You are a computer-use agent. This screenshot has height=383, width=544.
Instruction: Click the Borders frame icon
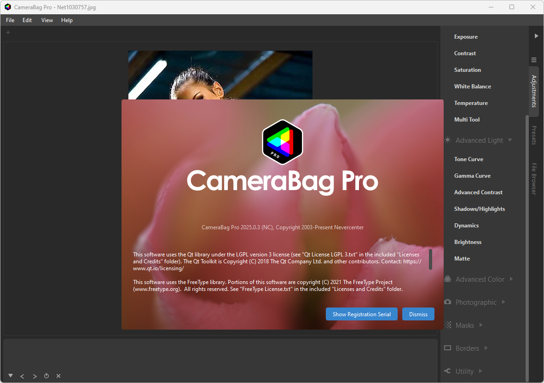coord(448,348)
